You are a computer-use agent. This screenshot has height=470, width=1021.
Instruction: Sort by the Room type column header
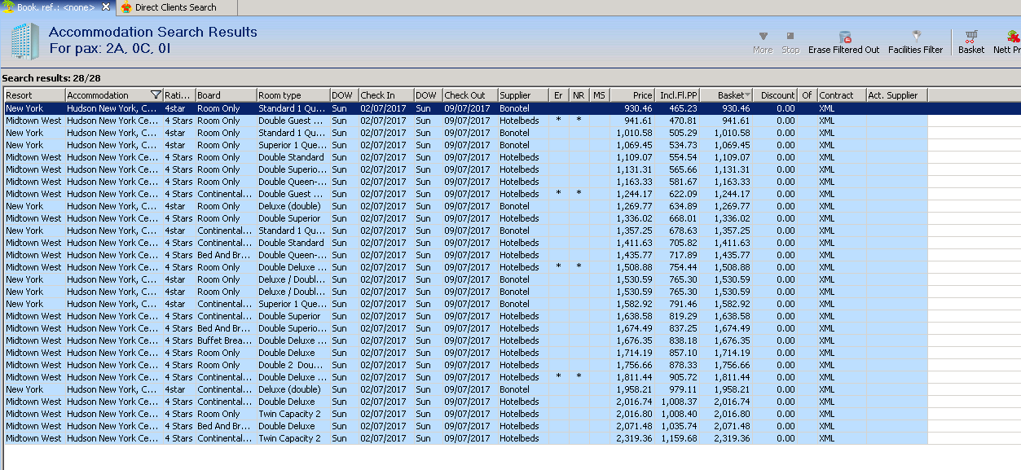293,95
